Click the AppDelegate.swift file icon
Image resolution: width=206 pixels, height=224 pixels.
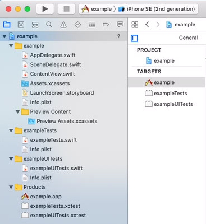click(25, 55)
